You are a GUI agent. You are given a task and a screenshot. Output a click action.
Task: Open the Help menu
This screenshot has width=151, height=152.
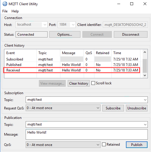[x=15, y=11]
